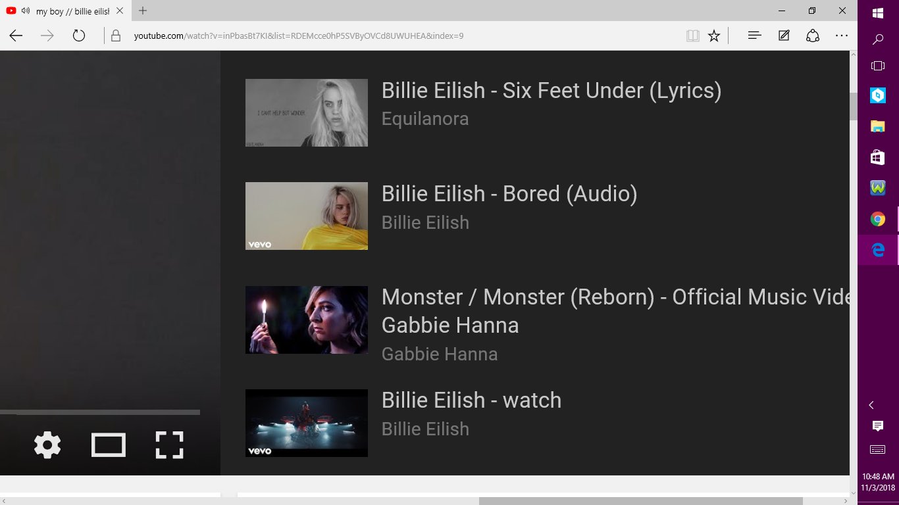Open the Edge Hub panel
Viewport: 899px width, 505px height.
pyautogui.click(x=755, y=36)
